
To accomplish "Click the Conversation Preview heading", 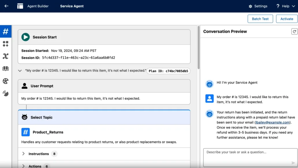I will click(225, 31).
